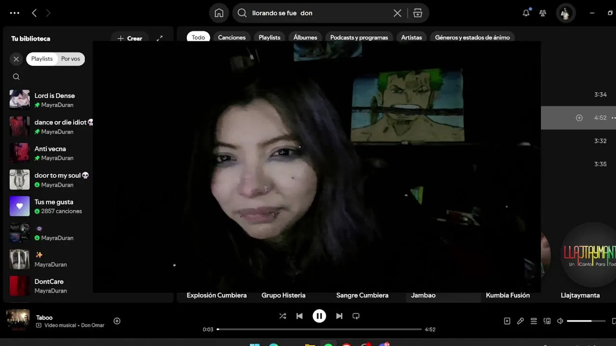Add the 4:52 song to liked
The width and height of the screenshot is (616, 346).
(579, 118)
